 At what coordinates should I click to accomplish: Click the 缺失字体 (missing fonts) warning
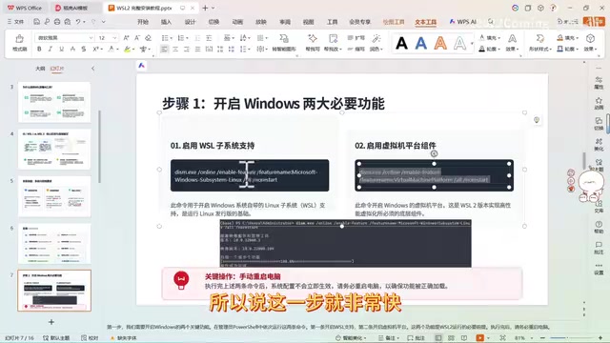[x=124, y=338]
